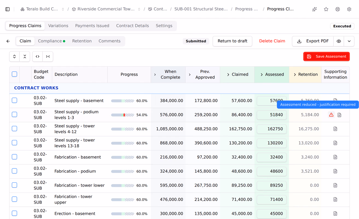Tick checkbox for Fabrication - podium row
This screenshot has height=219, width=359.
pos(15,171)
